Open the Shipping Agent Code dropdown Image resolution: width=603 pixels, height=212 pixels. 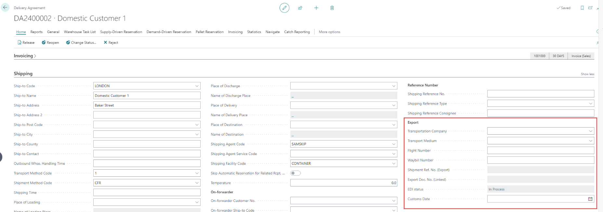394,144
